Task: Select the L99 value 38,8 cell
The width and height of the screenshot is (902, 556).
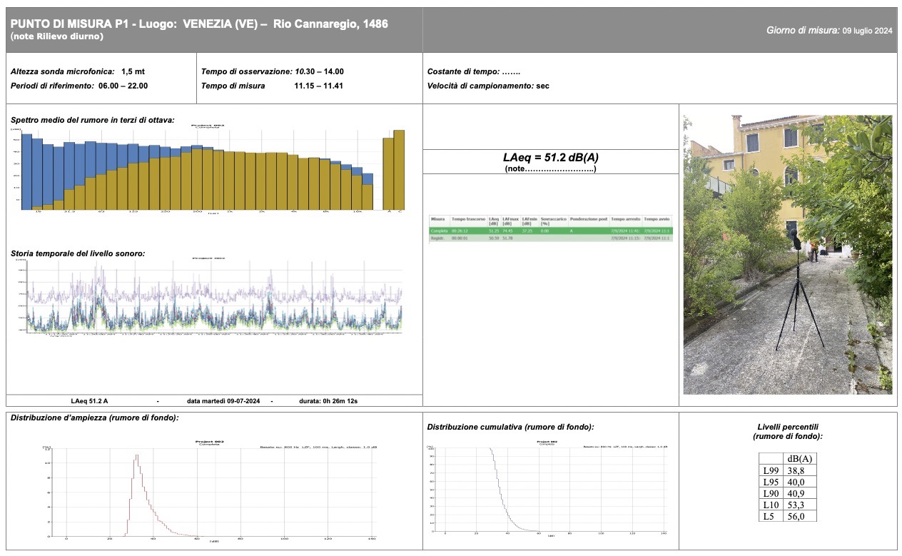Action: point(799,471)
